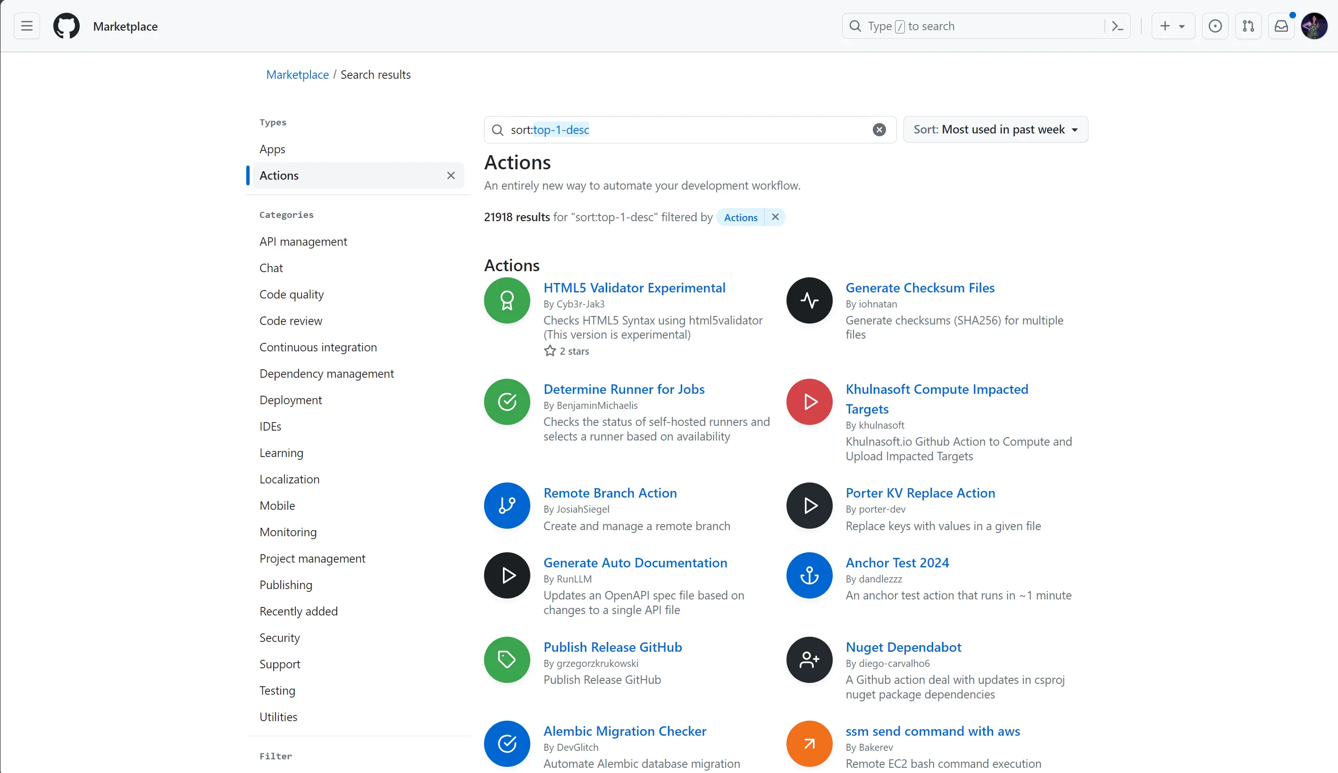Screen dimensions: 1338x773
Task: Dismiss the Actions filter tag
Action: pos(775,217)
